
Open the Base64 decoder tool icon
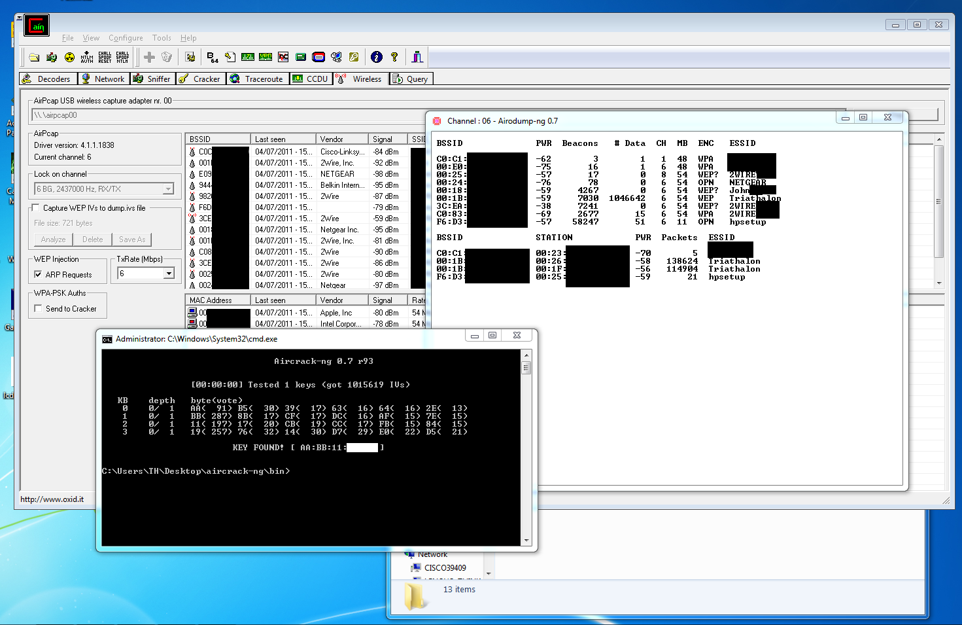[x=212, y=58]
